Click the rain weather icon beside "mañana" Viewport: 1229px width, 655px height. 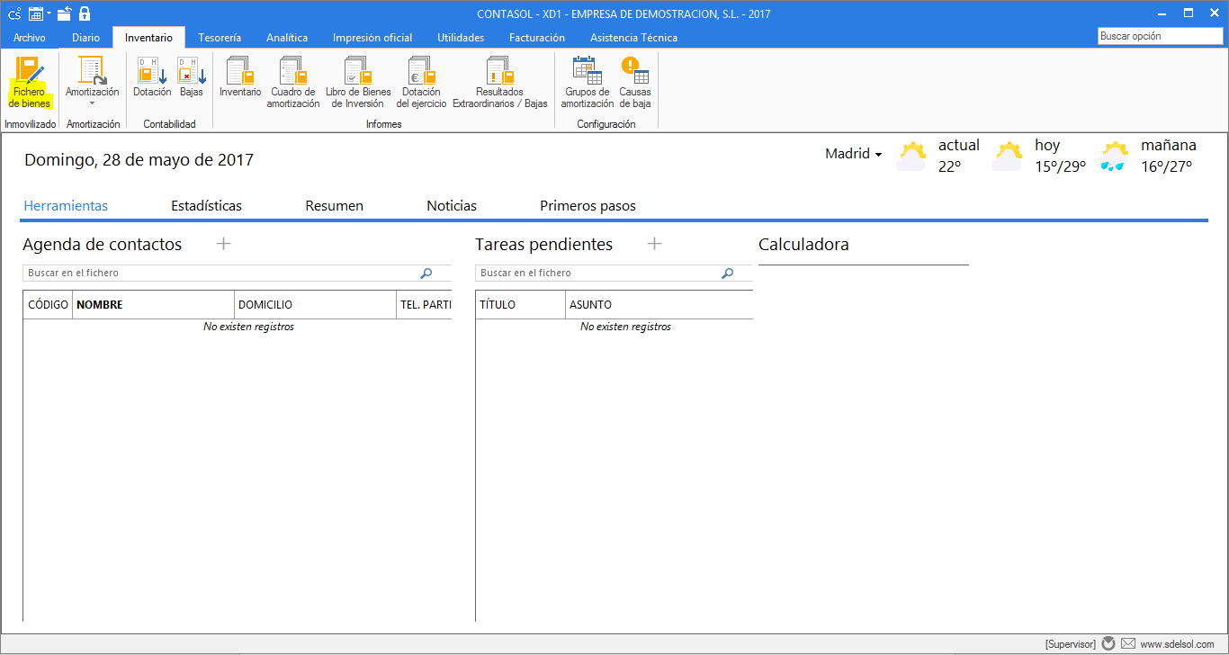click(1114, 157)
